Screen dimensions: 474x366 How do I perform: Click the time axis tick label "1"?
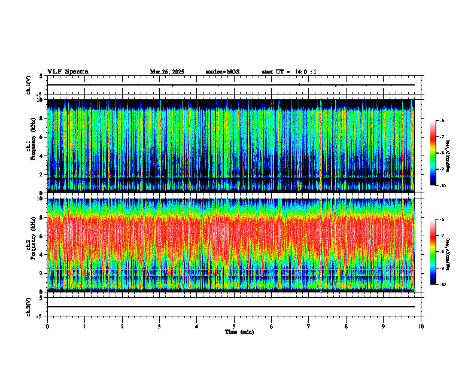tap(84, 327)
